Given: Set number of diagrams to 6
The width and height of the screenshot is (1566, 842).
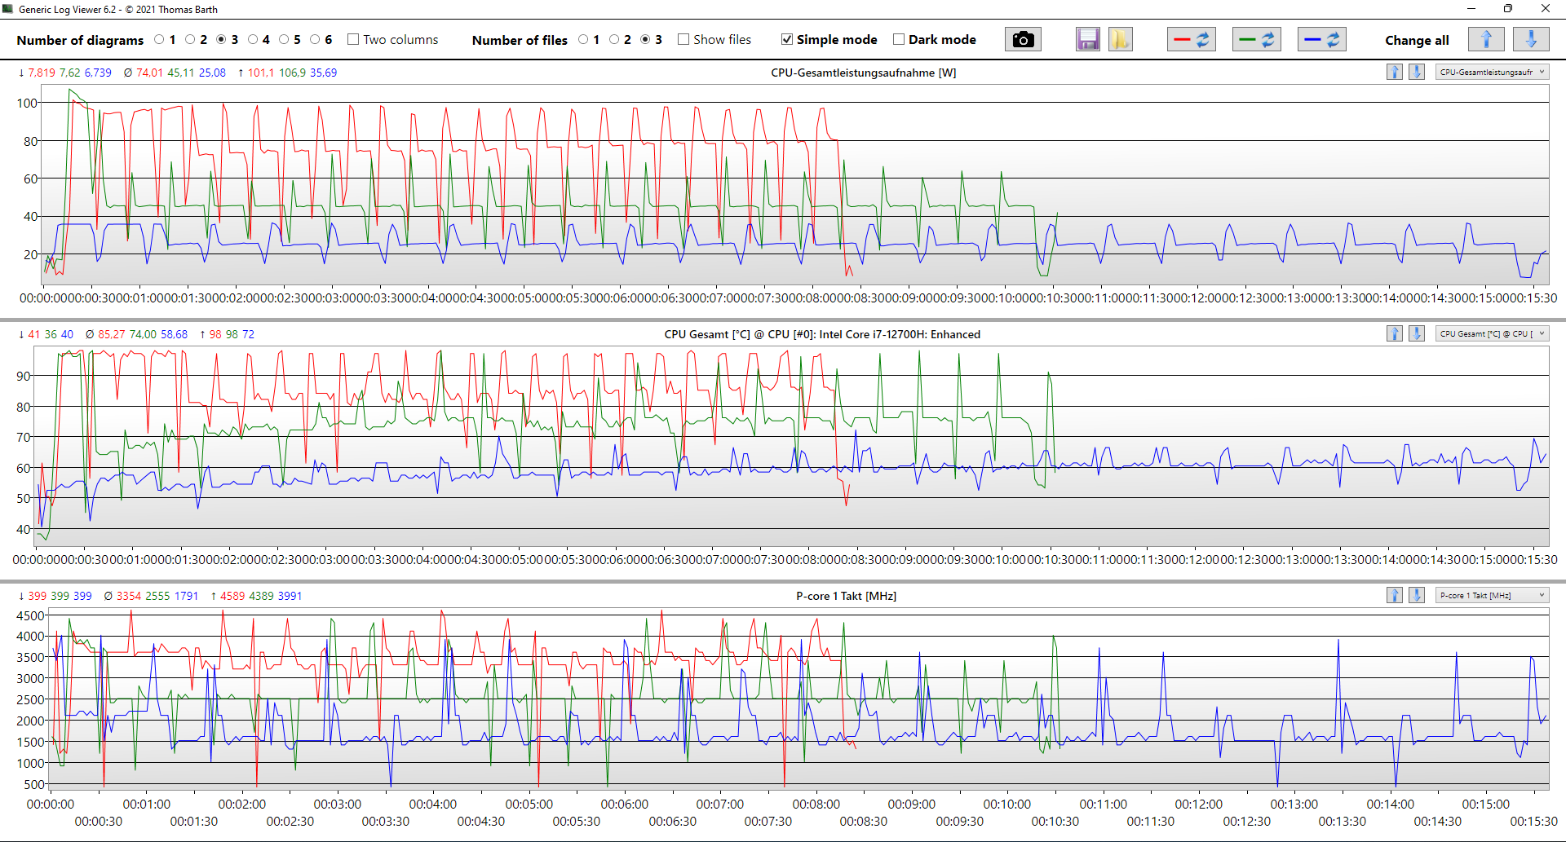Looking at the screenshot, I should coord(316,39).
